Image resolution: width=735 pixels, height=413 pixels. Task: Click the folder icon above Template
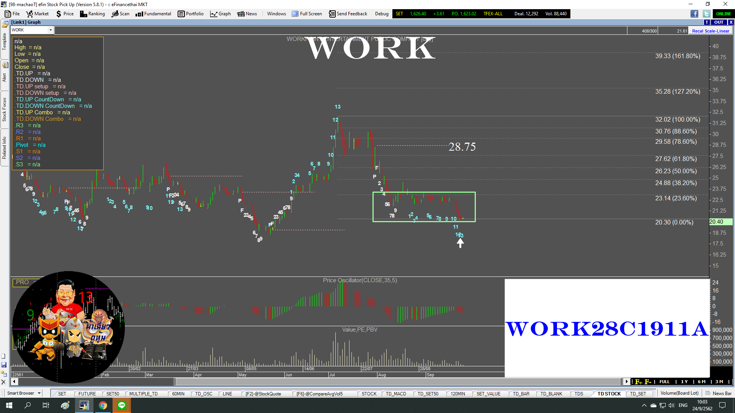[5, 24]
